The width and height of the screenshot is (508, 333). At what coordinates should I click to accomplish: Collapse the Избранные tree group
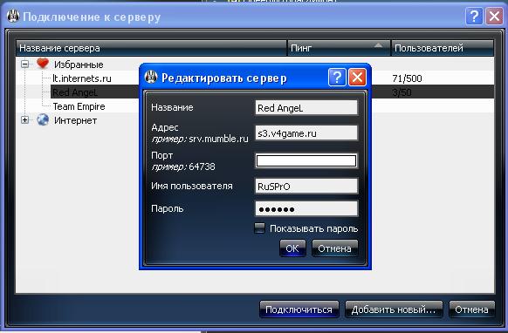coord(24,65)
